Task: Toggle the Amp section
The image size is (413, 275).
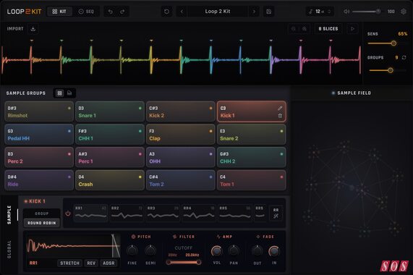Action: click(x=218, y=237)
